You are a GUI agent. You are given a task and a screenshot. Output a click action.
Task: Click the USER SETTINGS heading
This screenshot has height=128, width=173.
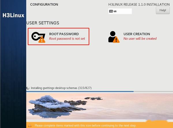click(x=43, y=23)
